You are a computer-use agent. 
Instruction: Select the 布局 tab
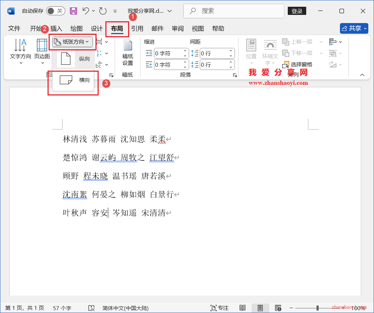(117, 29)
